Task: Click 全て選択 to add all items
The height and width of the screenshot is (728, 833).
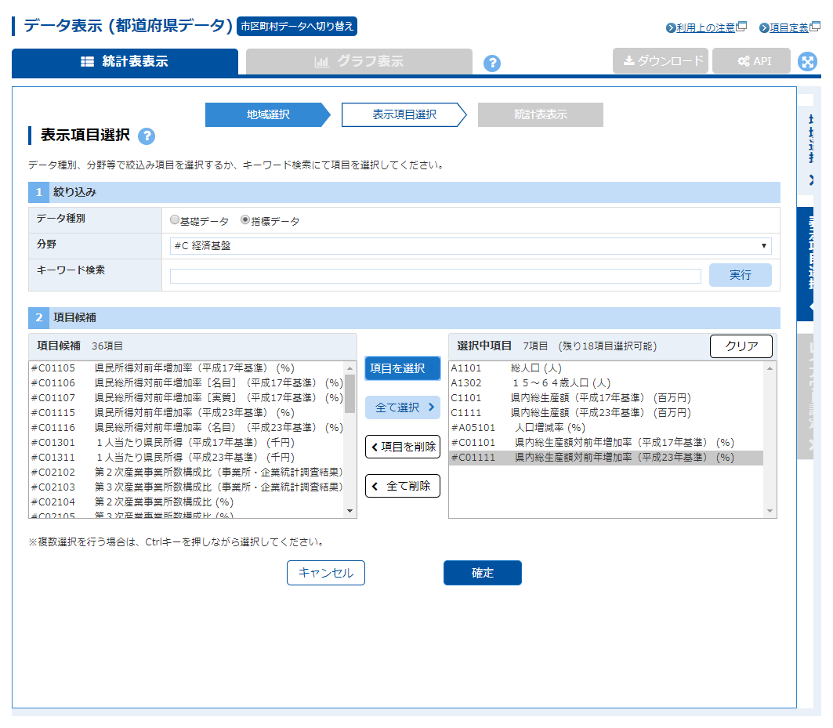Action: click(402, 407)
